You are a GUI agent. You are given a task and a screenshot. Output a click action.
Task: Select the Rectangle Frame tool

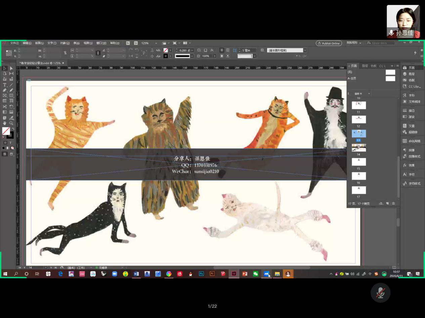[x=5, y=96]
